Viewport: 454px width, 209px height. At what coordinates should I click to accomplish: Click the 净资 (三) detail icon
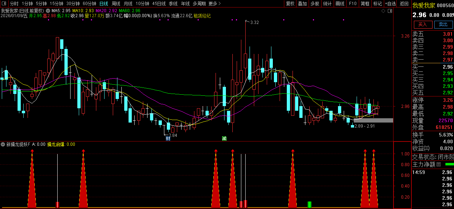pos(426,148)
